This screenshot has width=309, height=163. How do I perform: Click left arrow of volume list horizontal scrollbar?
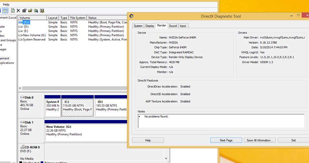(20, 88)
